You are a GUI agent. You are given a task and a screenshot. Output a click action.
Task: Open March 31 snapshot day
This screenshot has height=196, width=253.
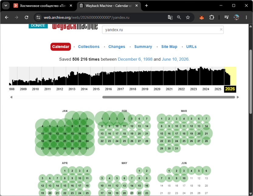[x=176, y=149]
